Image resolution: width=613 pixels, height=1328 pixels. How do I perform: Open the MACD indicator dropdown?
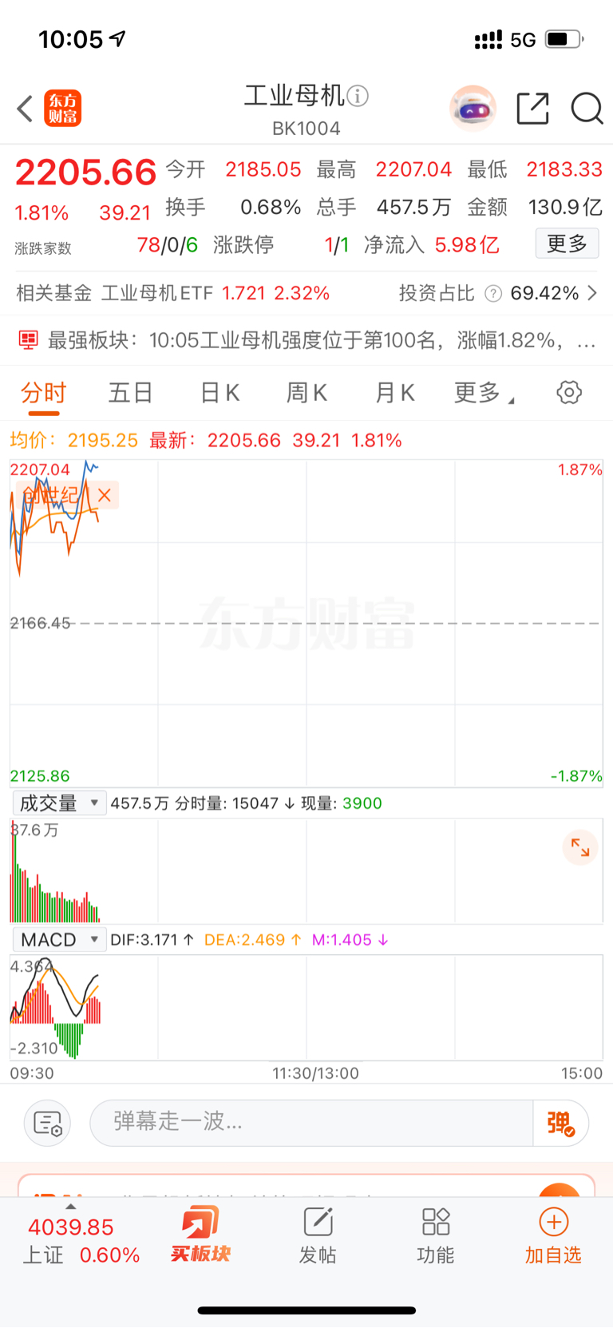point(59,940)
